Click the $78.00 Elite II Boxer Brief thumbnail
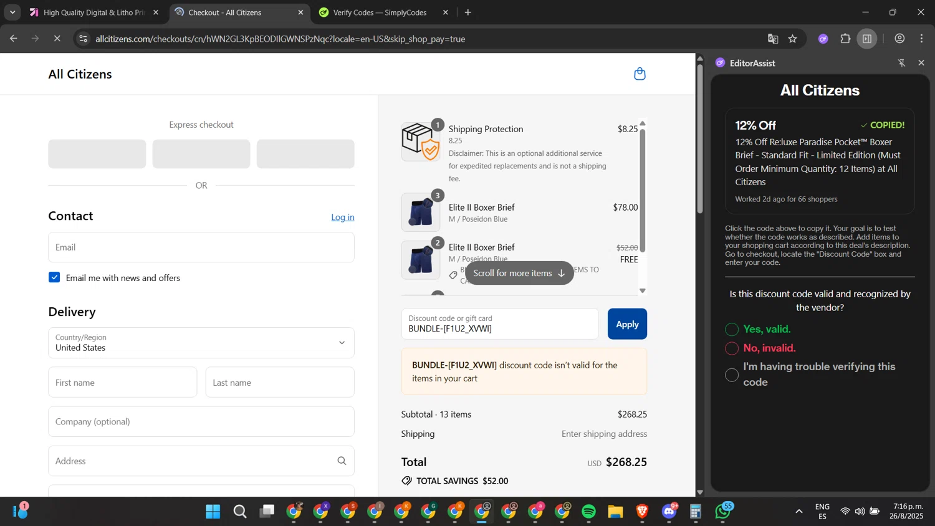The height and width of the screenshot is (526, 935). pyautogui.click(x=421, y=212)
